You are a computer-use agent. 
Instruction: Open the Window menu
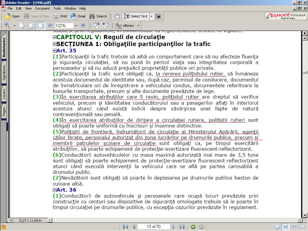point(70,8)
